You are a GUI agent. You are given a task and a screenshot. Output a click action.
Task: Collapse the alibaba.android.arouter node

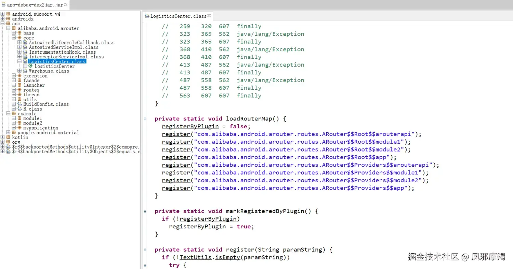coord(8,28)
